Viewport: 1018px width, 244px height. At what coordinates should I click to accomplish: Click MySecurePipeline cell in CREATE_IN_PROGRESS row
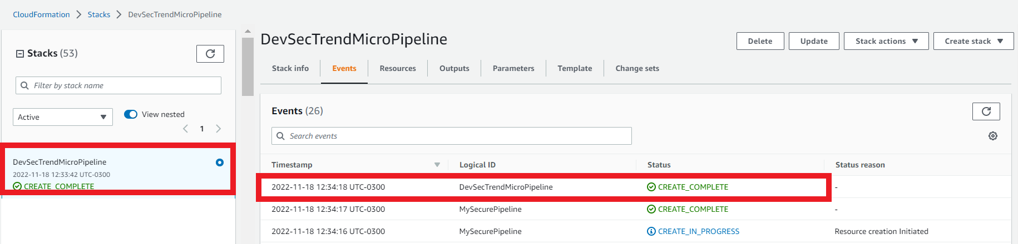click(491, 231)
